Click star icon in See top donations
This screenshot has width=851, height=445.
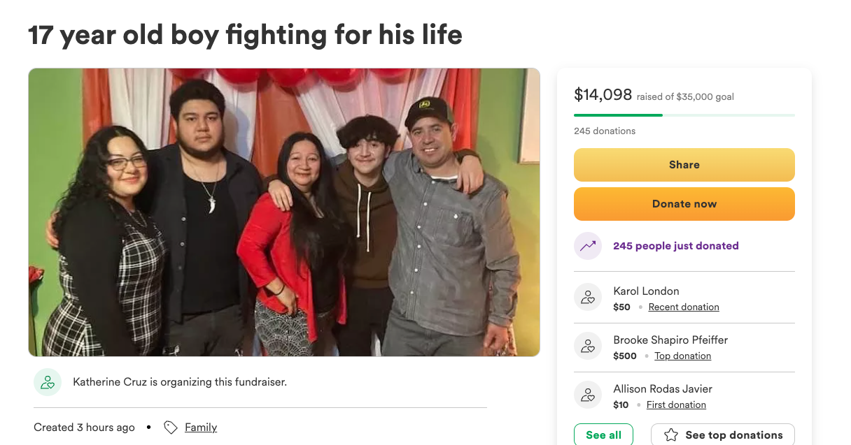[671, 435]
